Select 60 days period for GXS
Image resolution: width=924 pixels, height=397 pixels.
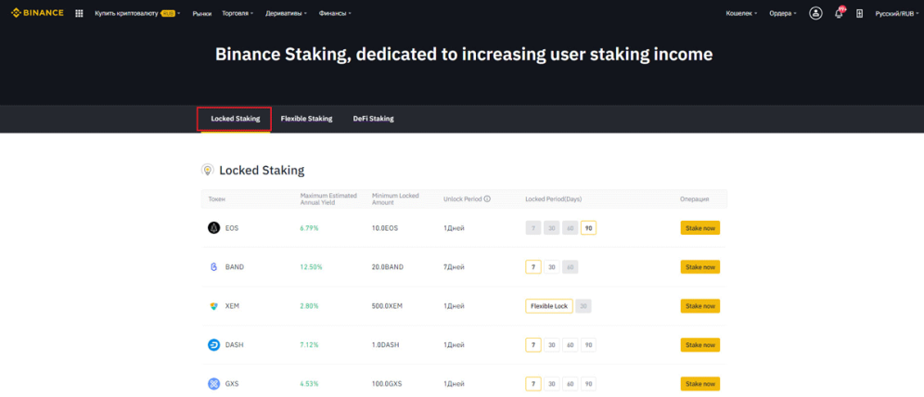pos(570,384)
